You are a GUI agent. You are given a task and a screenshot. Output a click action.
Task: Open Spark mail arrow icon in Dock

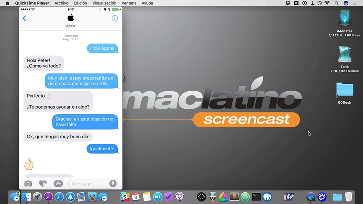pyautogui.click(x=70, y=197)
